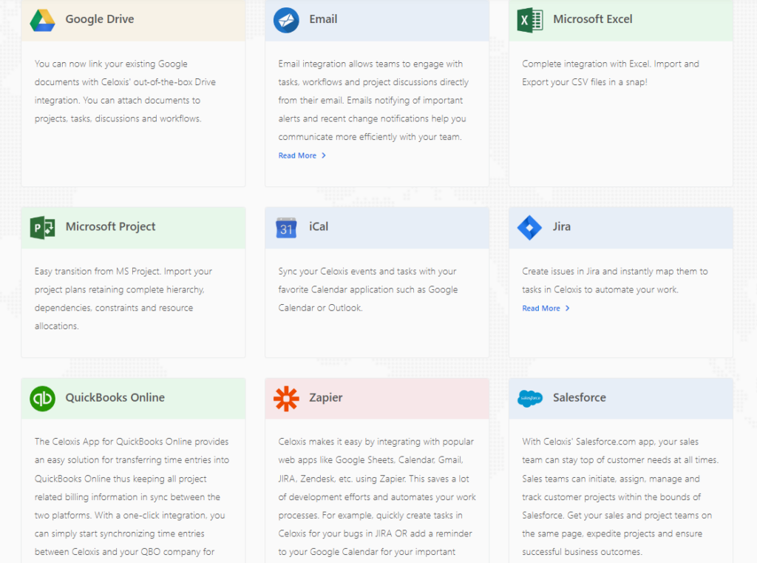This screenshot has height=563, width=757.
Task: Select the Microsoft Excel card title
Action: click(x=593, y=19)
